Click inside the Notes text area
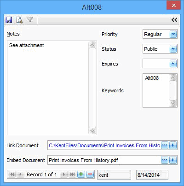 pos(48,88)
